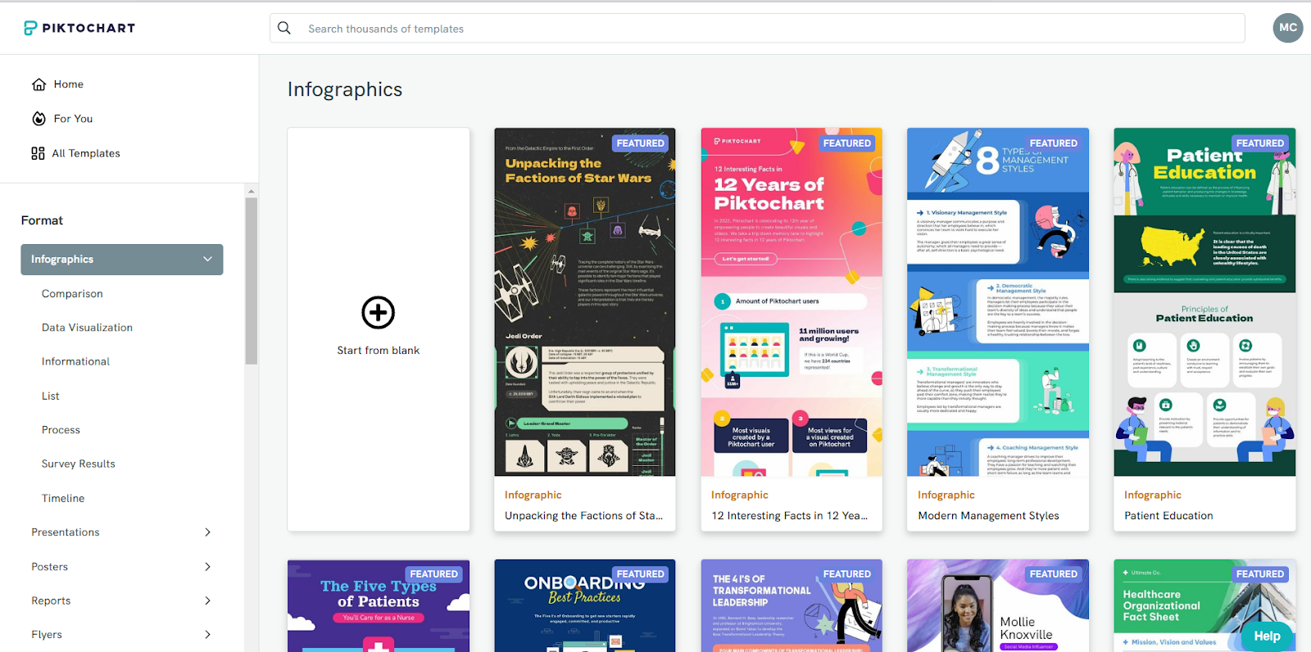Go to Home in sidebar

click(x=69, y=84)
